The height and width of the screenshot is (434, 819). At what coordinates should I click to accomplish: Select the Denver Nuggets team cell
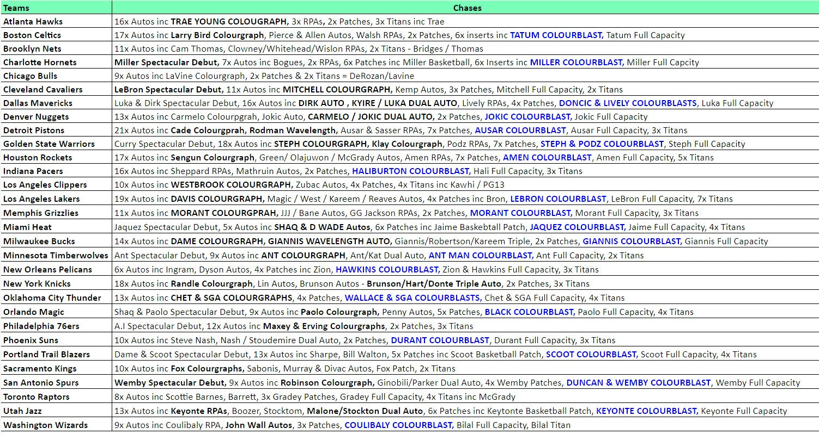(36, 117)
